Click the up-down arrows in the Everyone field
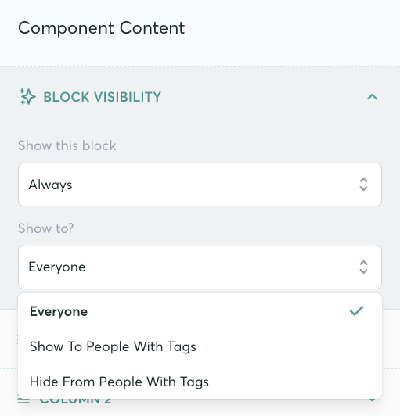This screenshot has height=416, width=400. (x=363, y=267)
